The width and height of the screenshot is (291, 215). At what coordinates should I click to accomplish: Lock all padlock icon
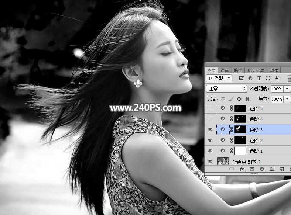[247, 99]
